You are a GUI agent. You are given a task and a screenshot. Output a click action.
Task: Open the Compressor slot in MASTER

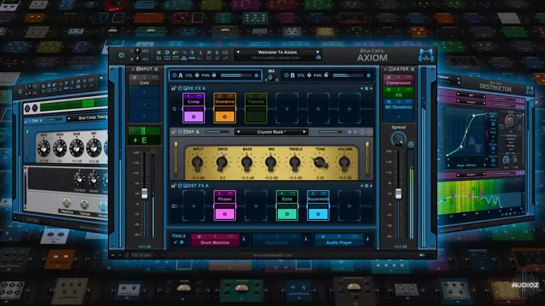[x=398, y=80]
